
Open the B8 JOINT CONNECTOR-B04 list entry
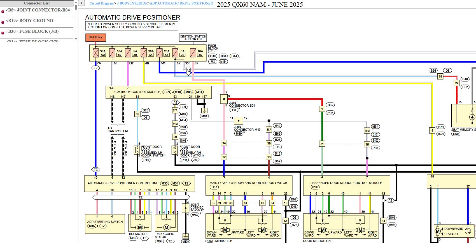[x=38, y=10]
